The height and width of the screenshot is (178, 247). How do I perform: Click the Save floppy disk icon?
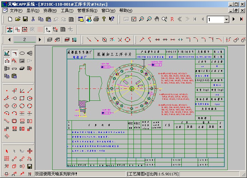click(25, 19)
